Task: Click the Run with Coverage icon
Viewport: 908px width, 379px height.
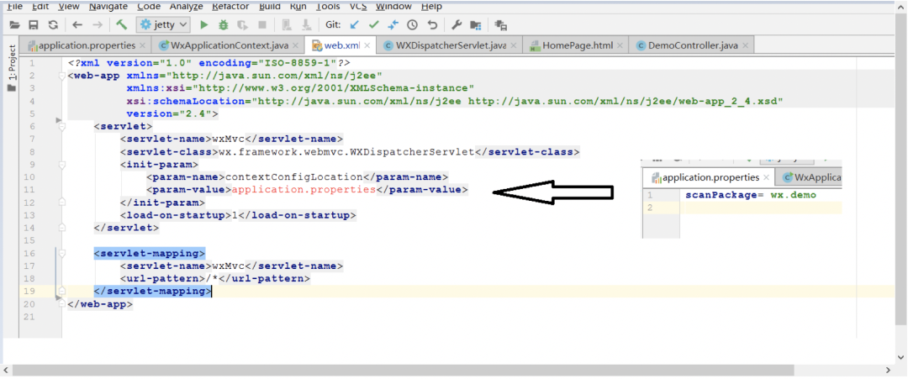Action: [243, 25]
